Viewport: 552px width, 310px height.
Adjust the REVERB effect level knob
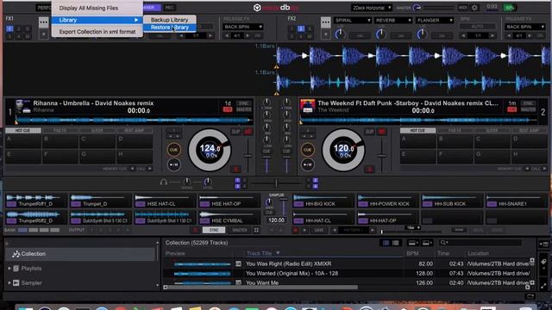point(380,34)
